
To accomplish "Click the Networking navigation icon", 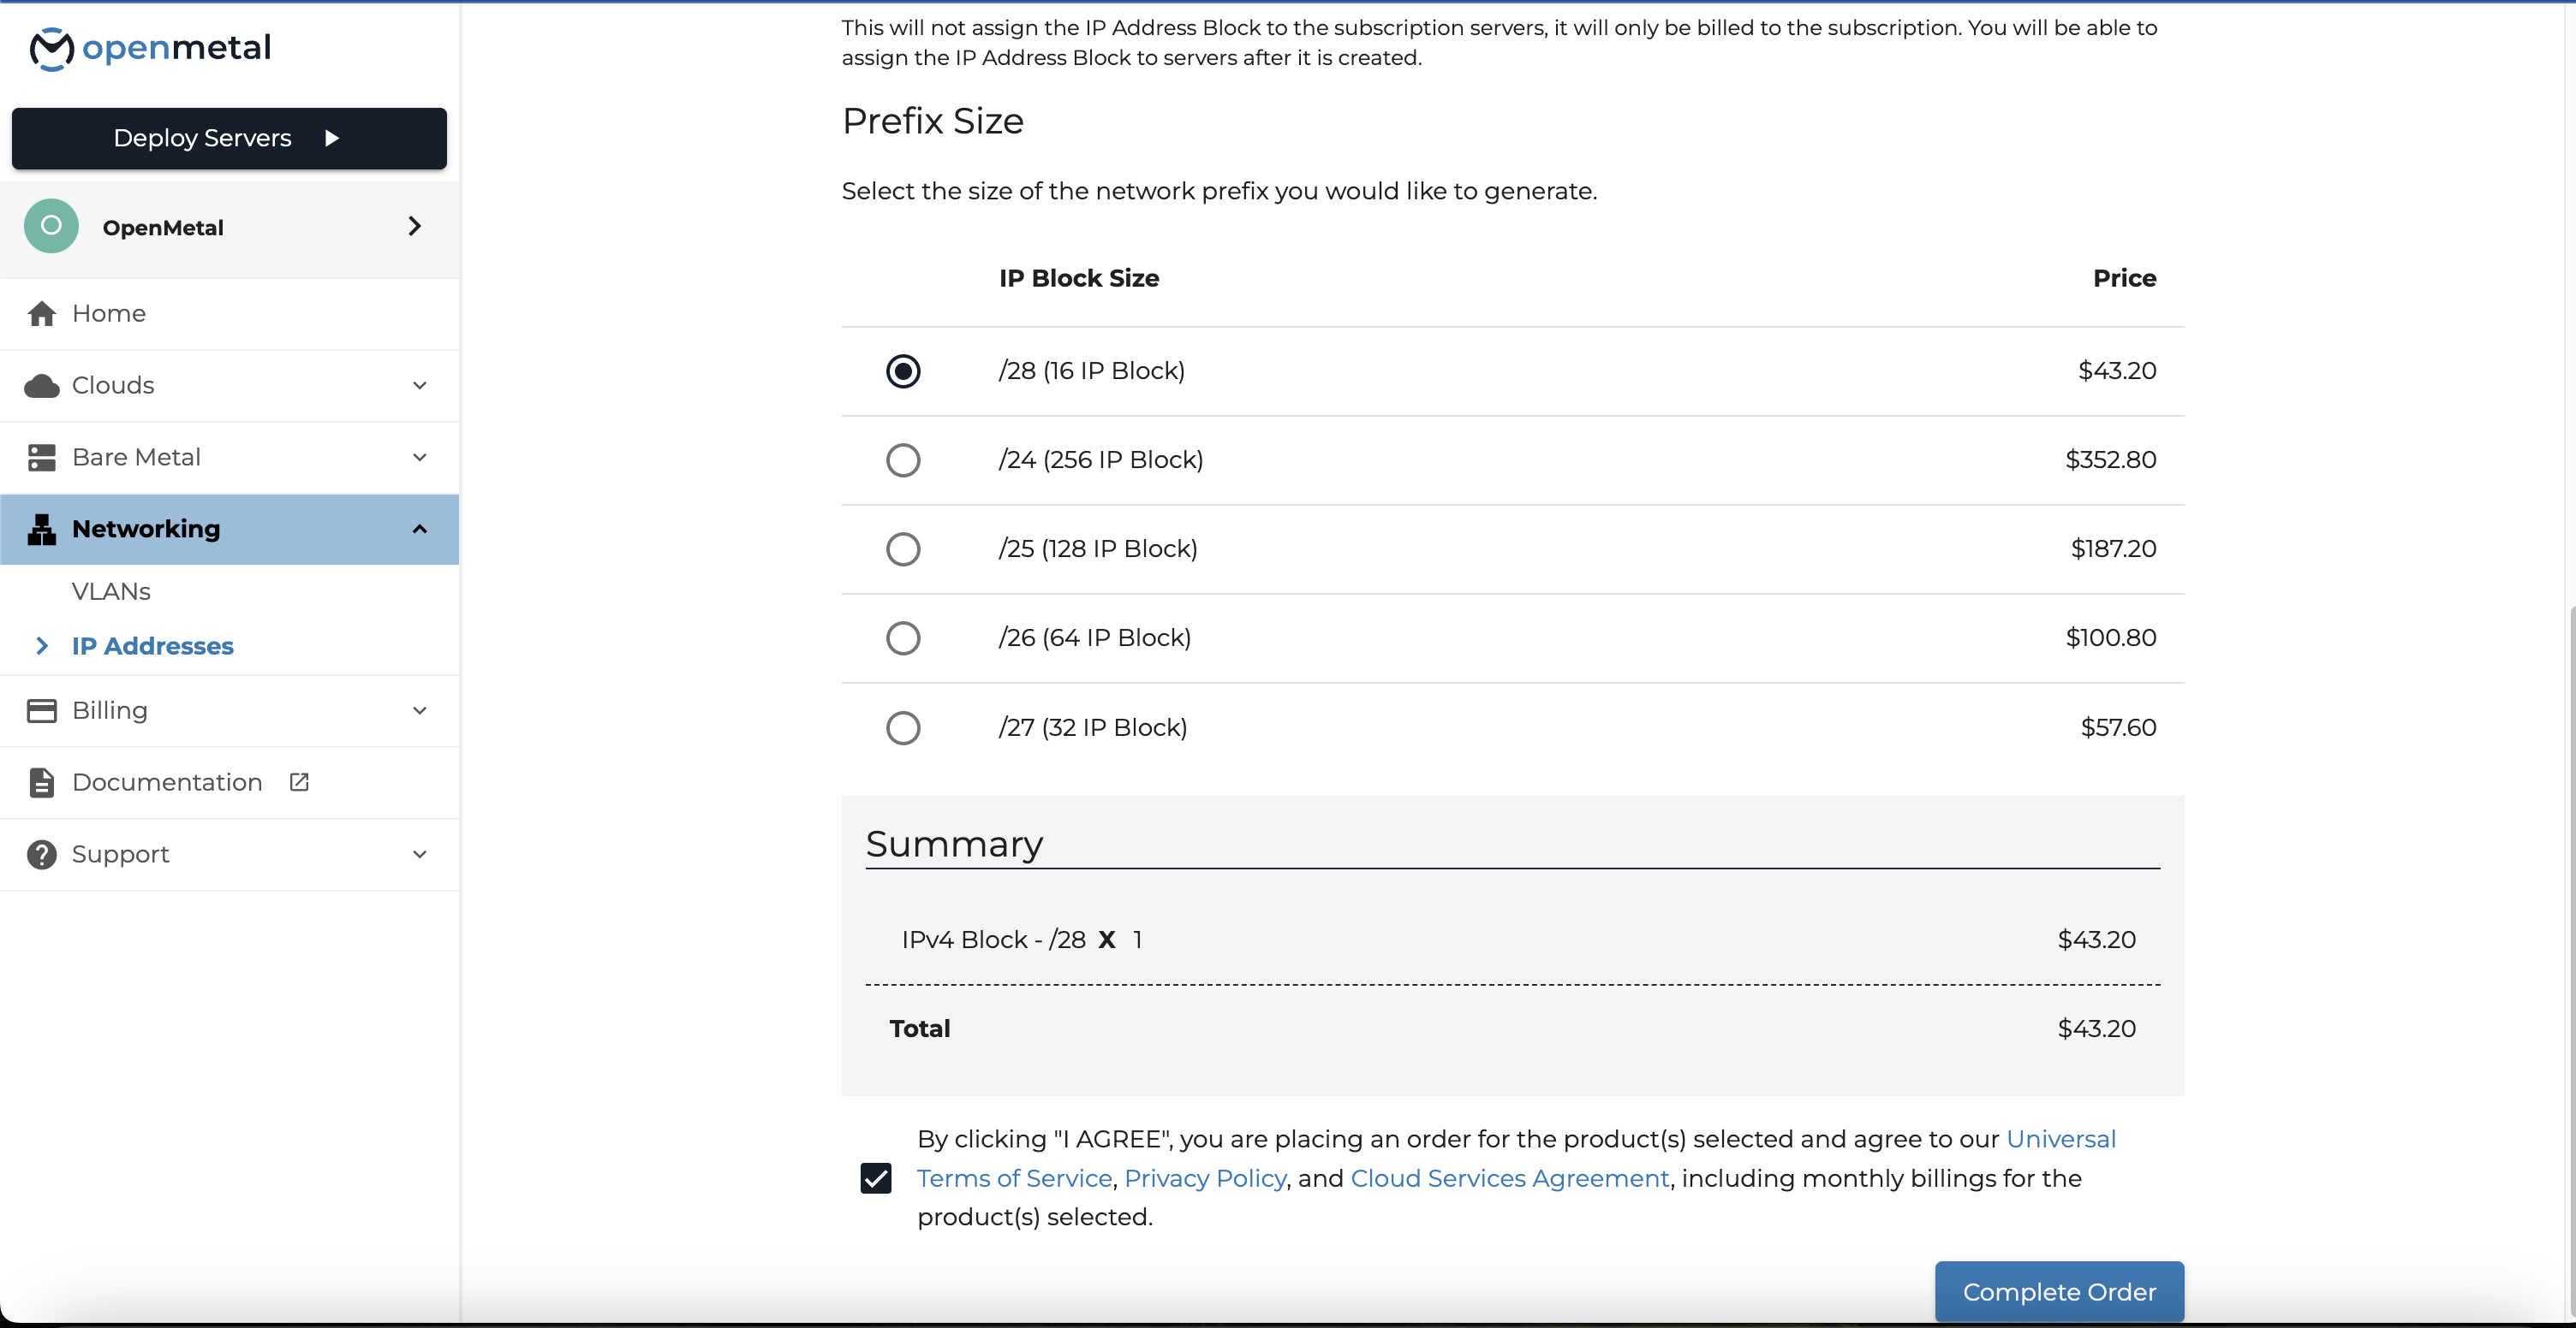I will point(42,529).
